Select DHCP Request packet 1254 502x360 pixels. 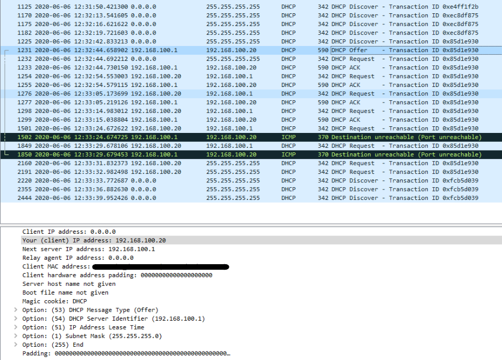click(166, 76)
